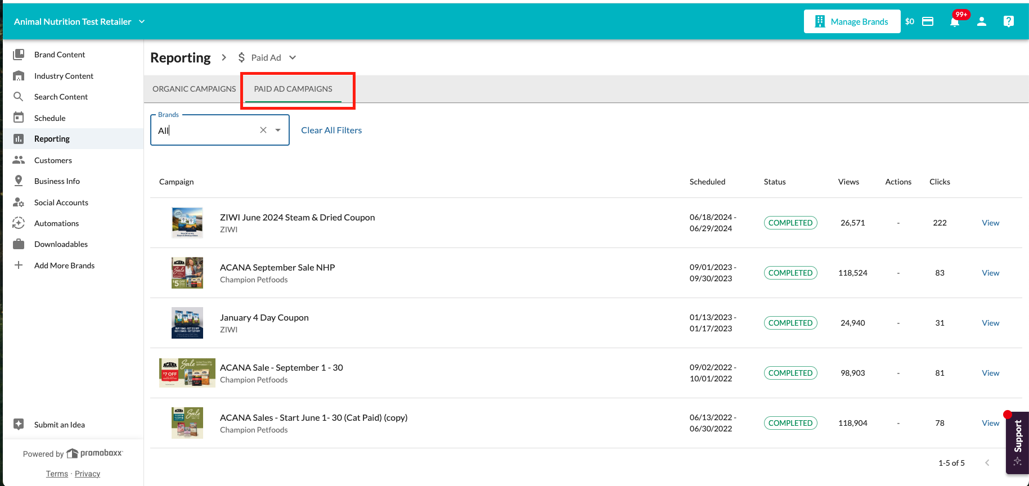
Task: Go to Brand Content menu item
Action: tap(60, 55)
